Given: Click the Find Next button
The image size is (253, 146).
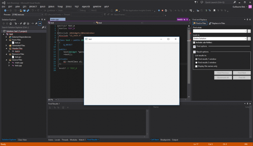Looking at the screenshot, I should (x=242, y=73).
